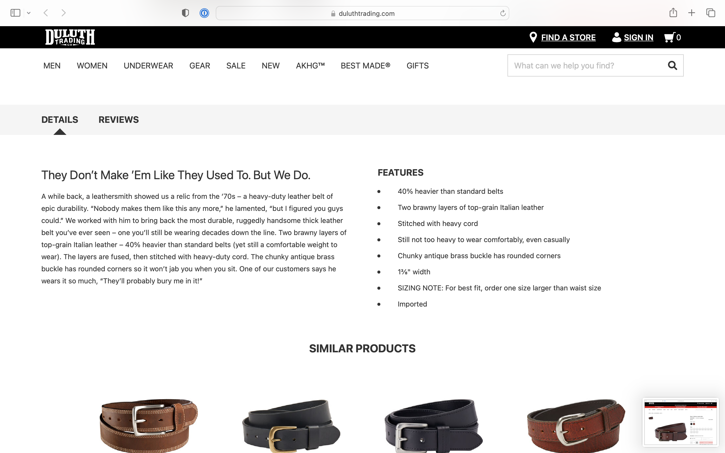Open the SALE menu item
725x453 pixels.
coord(236,66)
